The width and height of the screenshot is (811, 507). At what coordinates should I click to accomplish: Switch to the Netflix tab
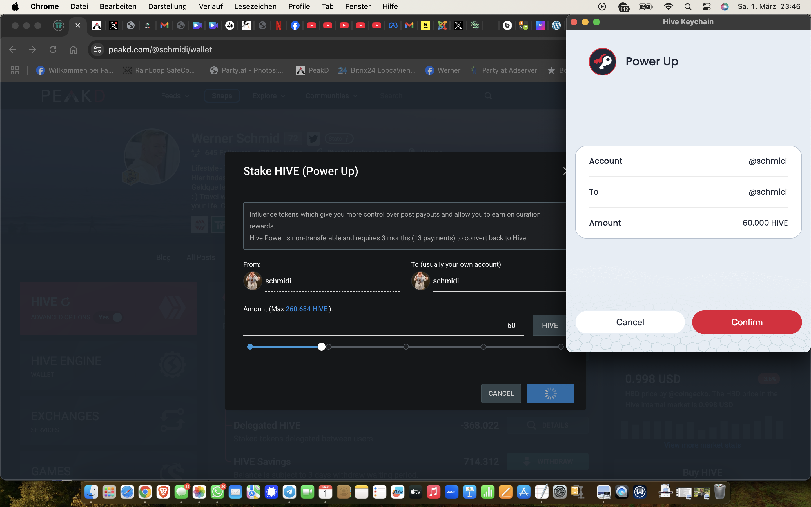278,25
